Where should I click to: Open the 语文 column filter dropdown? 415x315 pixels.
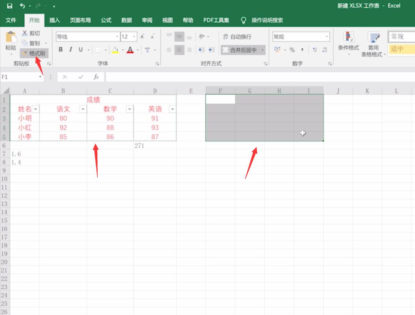[83, 109]
